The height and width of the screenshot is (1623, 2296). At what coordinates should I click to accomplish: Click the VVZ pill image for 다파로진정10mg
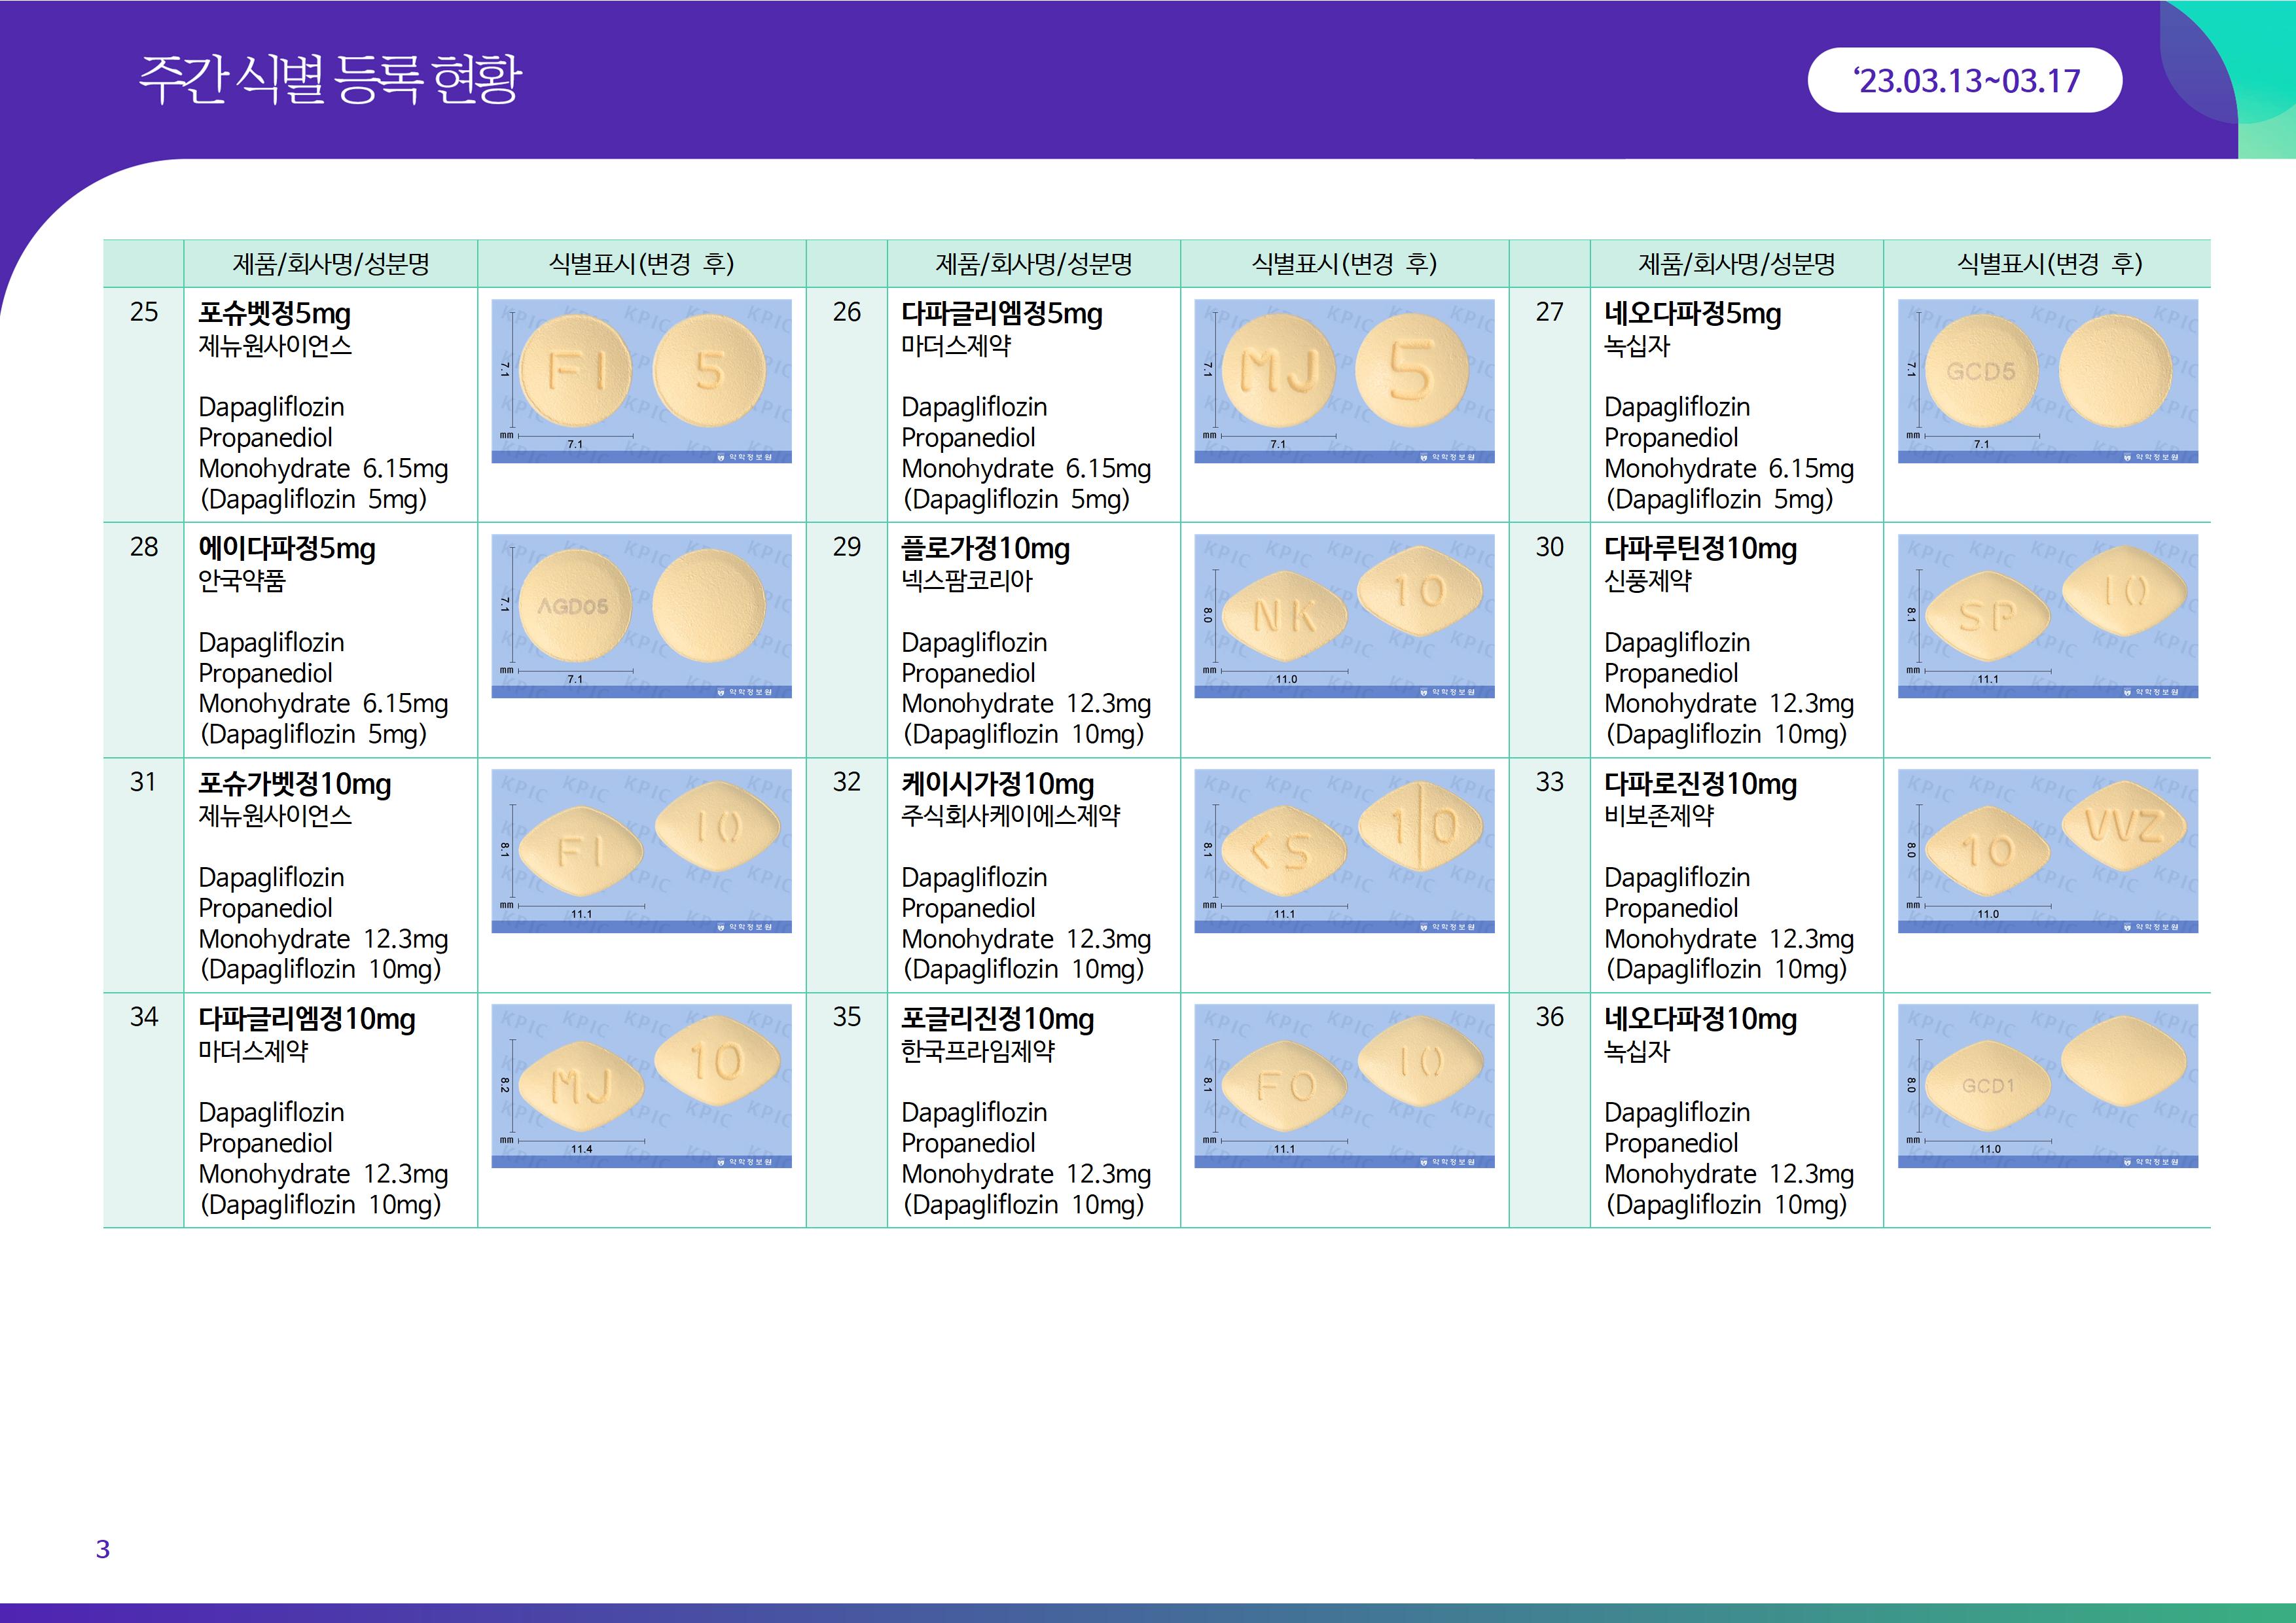point(2047,851)
